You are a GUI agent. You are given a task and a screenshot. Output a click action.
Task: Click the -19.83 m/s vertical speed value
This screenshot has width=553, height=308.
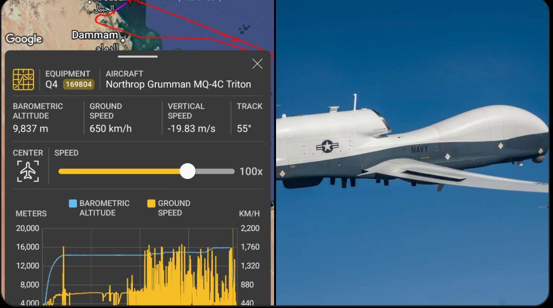[x=191, y=129]
